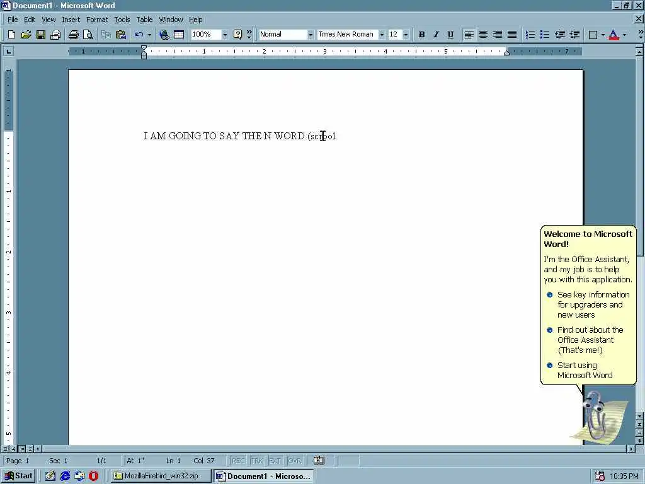645x484 pixels.
Task: Toggle underline formatting
Action: (x=450, y=35)
